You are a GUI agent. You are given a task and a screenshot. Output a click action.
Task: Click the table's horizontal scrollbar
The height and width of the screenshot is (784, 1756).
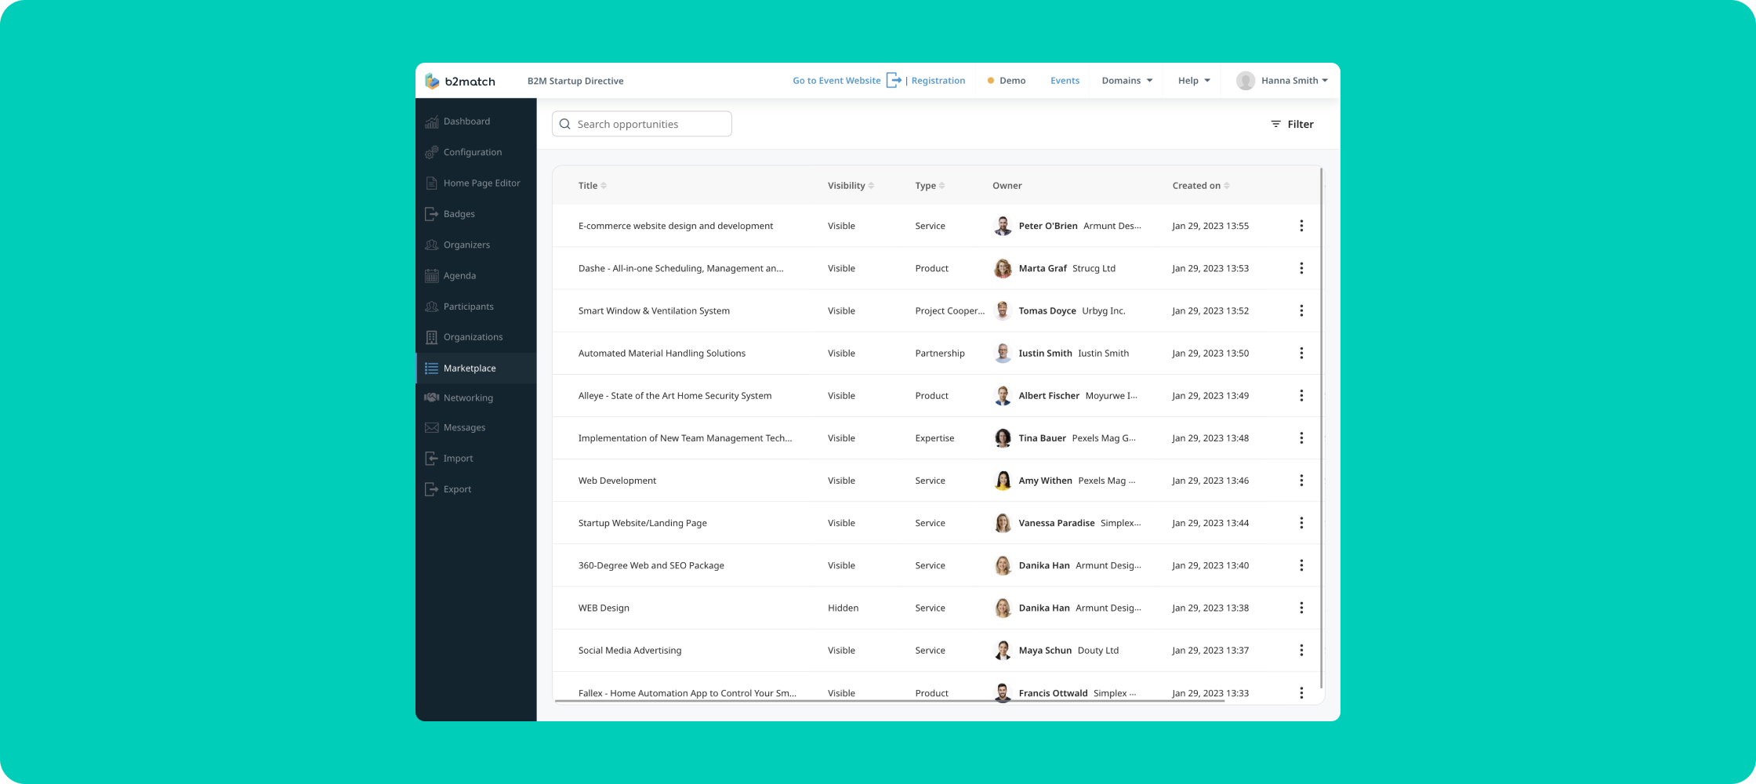pyautogui.click(x=890, y=701)
